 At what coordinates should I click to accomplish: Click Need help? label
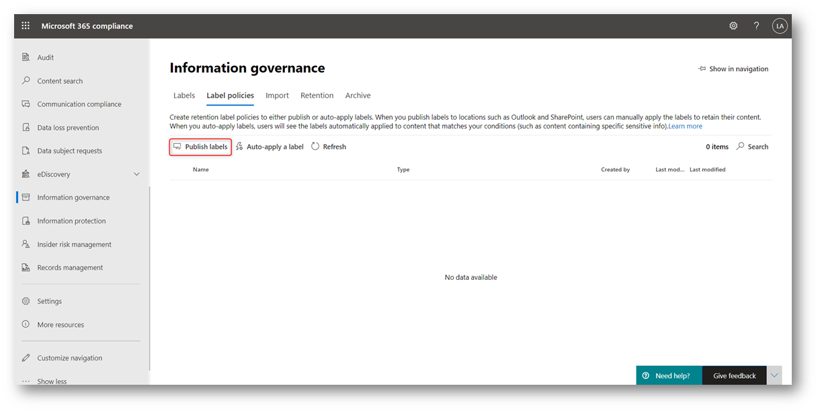673,376
